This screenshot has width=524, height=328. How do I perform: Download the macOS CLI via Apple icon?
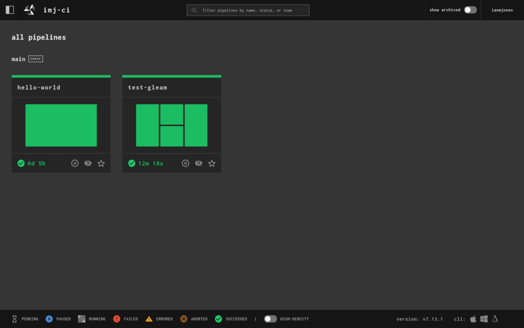click(x=473, y=319)
